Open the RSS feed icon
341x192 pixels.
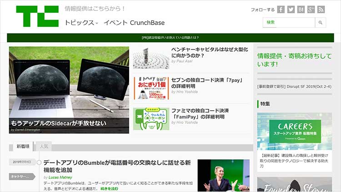pos(321,10)
